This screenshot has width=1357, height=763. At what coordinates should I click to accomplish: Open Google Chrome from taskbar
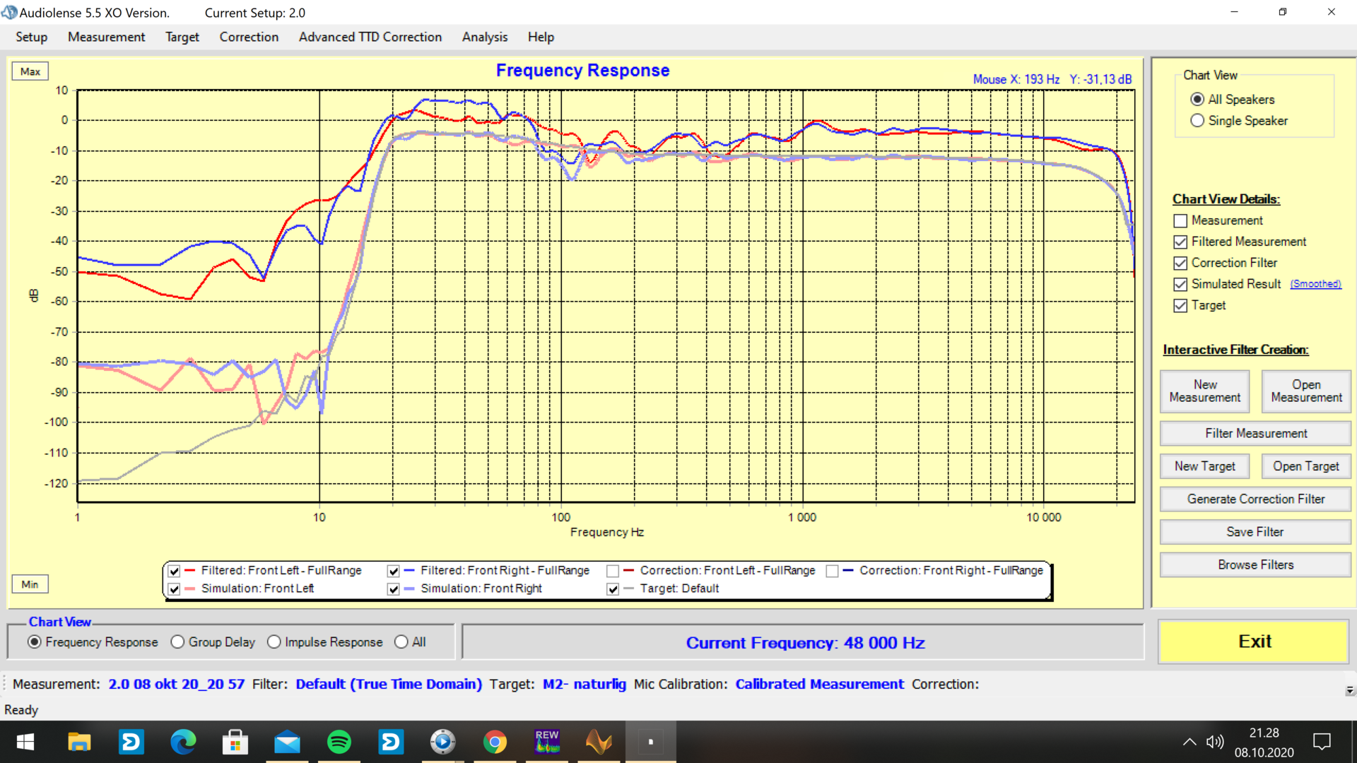pos(495,742)
